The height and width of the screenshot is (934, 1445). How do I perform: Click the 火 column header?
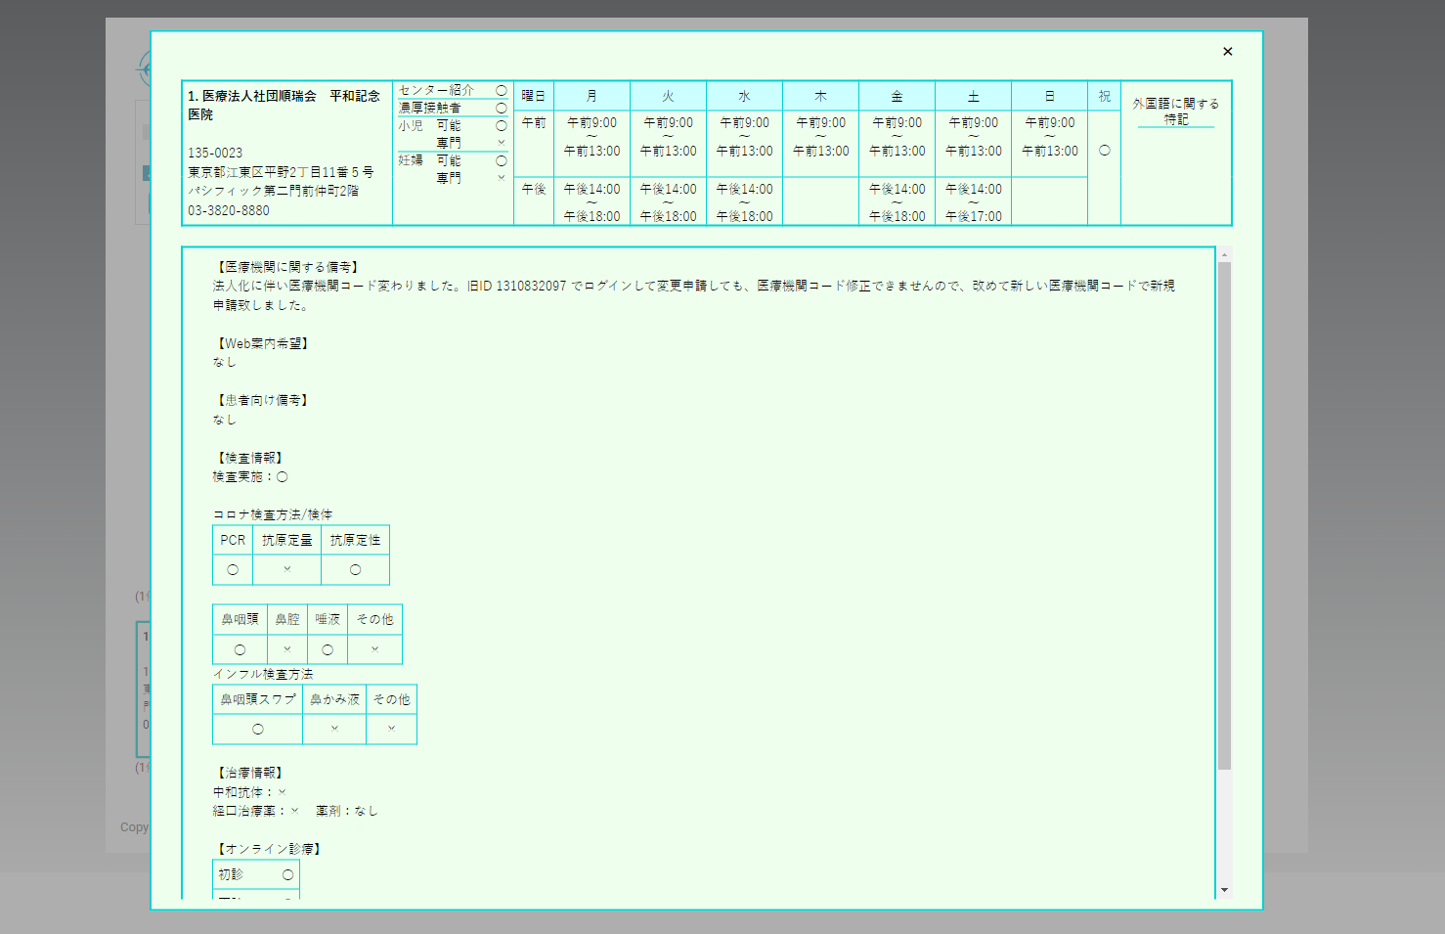(668, 96)
